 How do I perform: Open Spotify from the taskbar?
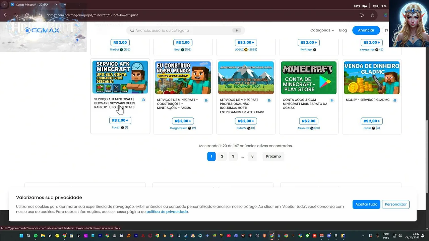point(36,236)
